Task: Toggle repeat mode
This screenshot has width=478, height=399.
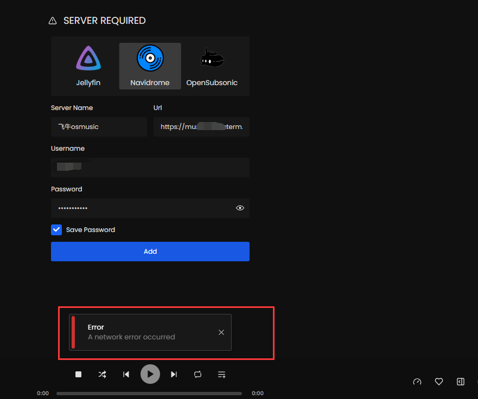Action: click(x=198, y=374)
